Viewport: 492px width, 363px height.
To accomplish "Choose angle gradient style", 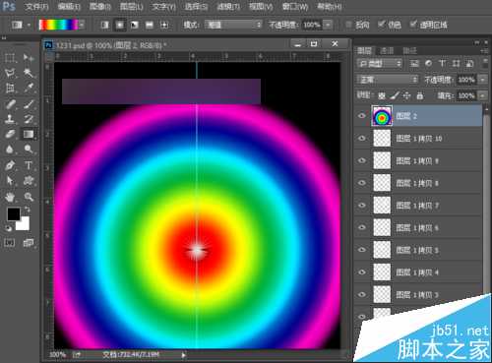I will click(135, 25).
